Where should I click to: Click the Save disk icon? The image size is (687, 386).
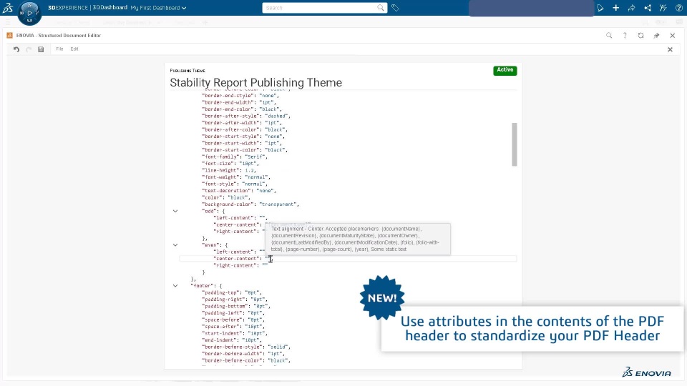(x=41, y=49)
